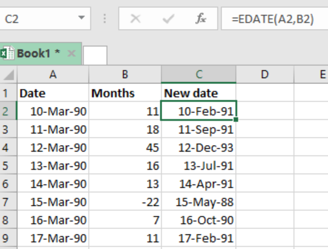The image size is (328, 249).
Task: Click the Select All corner triangle
Action: pos(8,75)
